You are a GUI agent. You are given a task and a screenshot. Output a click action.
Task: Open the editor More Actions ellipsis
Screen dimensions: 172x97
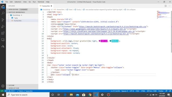[x=170, y=6]
